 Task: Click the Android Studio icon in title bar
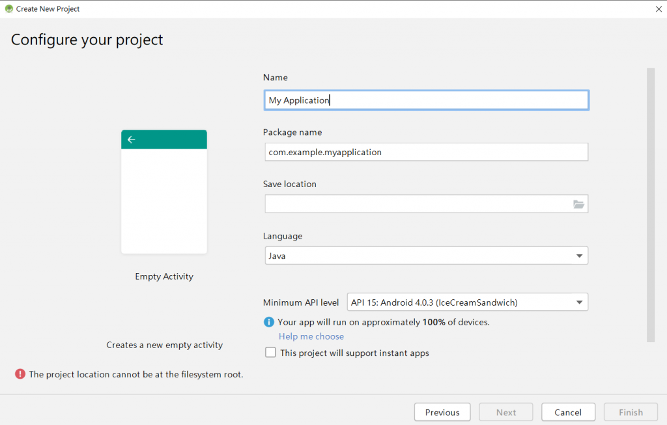(9, 9)
